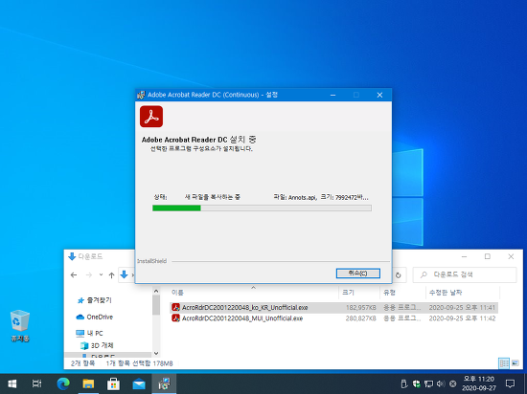
Task: Minimize the Downloads Explorer window
Action: click(464, 257)
